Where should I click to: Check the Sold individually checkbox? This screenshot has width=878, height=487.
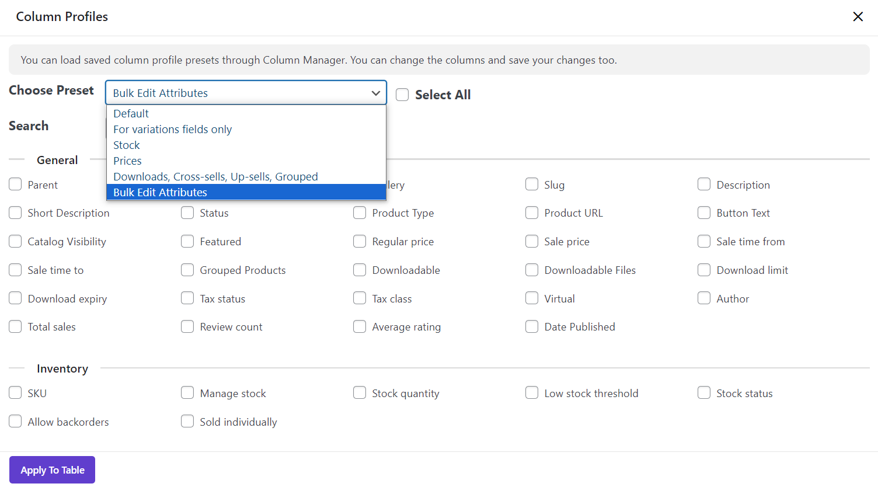(x=187, y=422)
